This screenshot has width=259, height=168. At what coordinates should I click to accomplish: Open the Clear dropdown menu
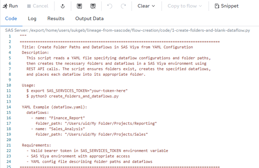[x=146, y=6]
